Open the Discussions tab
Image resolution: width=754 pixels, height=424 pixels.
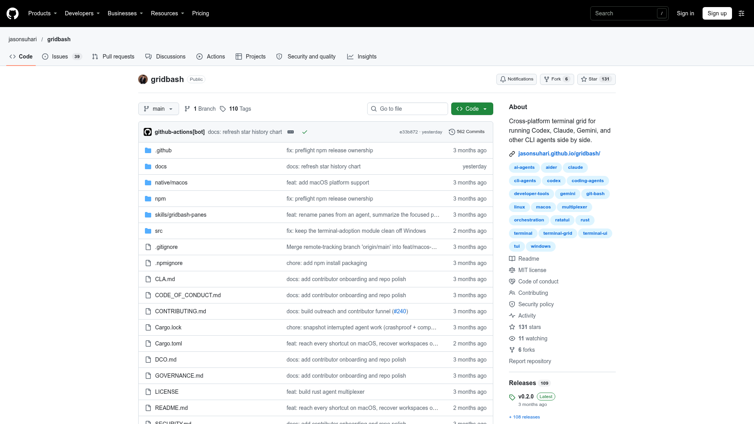click(x=165, y=57)
